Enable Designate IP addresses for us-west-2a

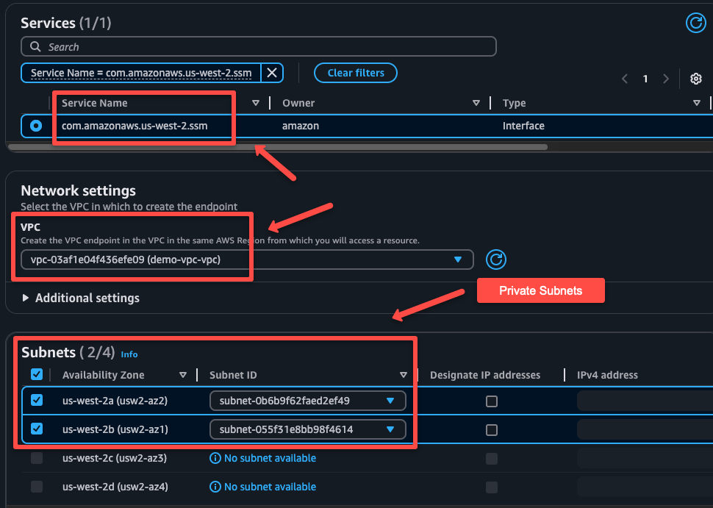point(492,400)
